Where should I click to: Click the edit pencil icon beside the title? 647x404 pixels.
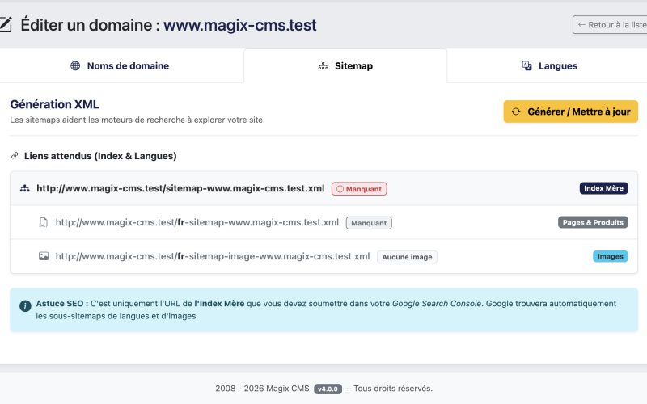(6, 24)
